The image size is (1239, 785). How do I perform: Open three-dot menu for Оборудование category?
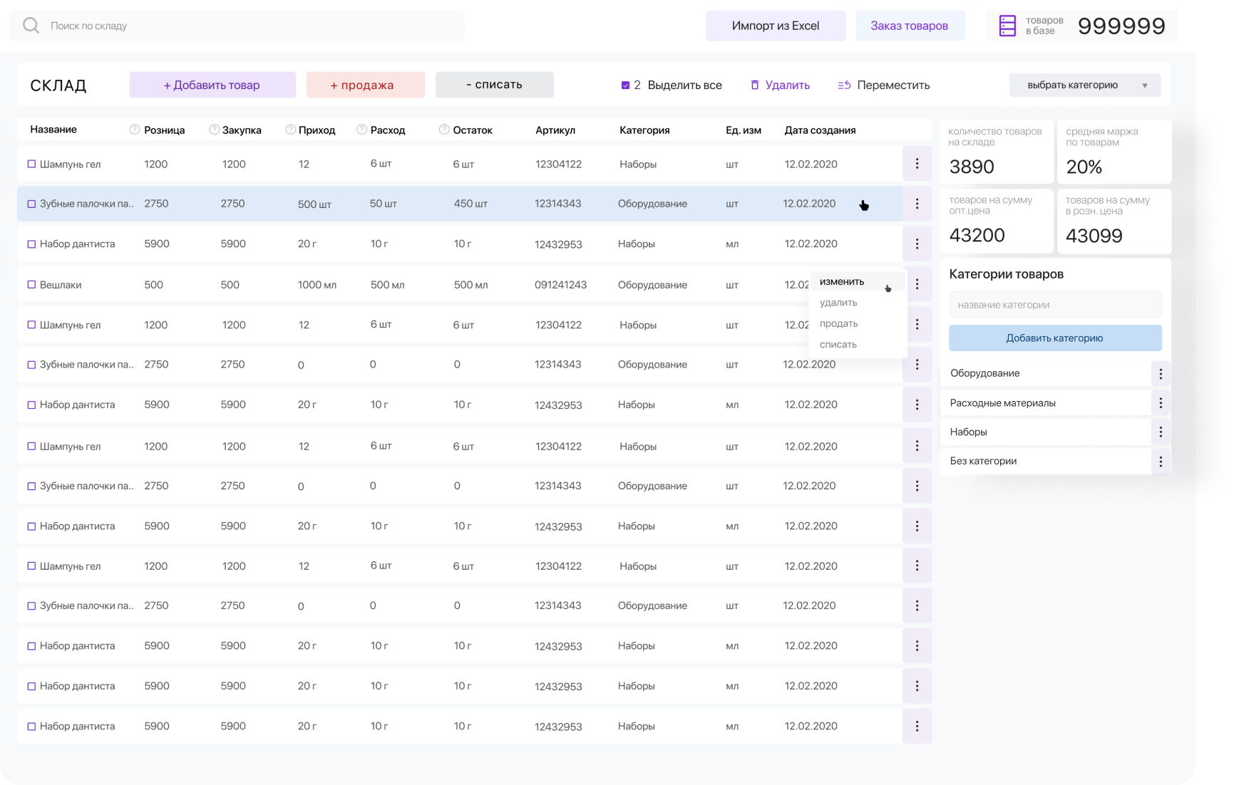pyautogui.click(x=1160, y=373)
